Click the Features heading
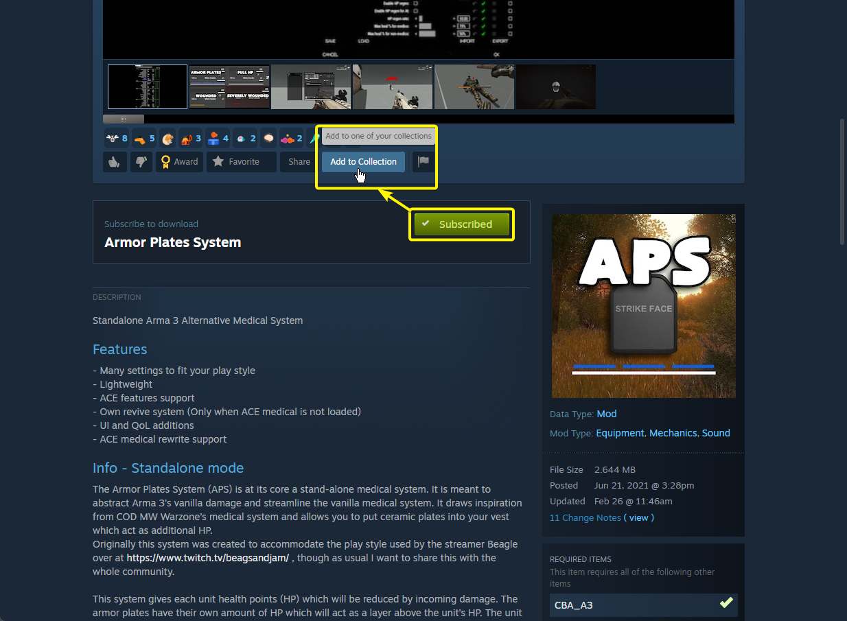The height and width of the screenshot is (621, 847). coord(120,349)
